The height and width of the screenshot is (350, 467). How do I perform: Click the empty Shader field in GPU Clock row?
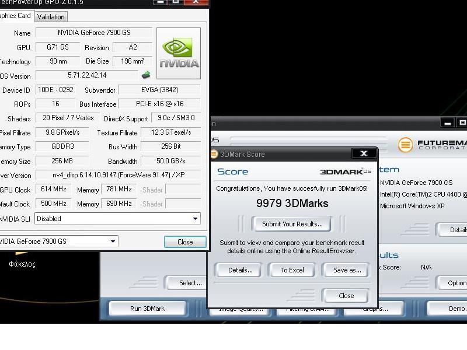pos(183,188)
